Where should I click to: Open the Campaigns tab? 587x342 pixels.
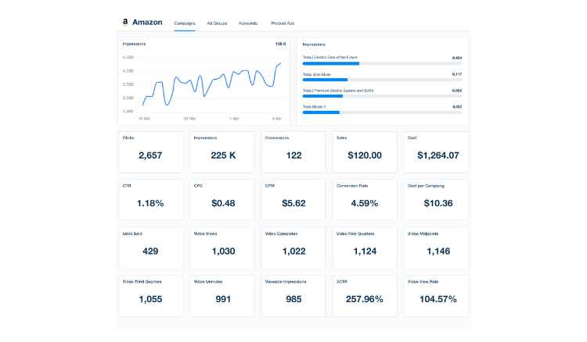tap(185, 23)
